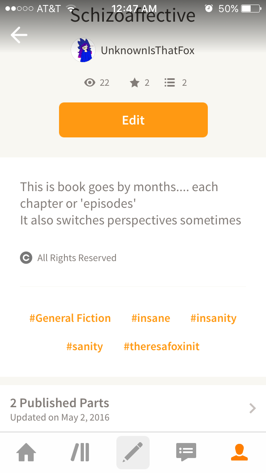Open the Library books icon
This screenshot has height=473, width=266.
point(80,452)
